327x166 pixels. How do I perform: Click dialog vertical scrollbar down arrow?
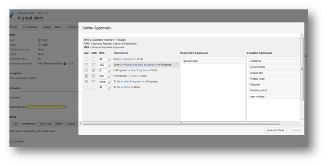point(302,119)
